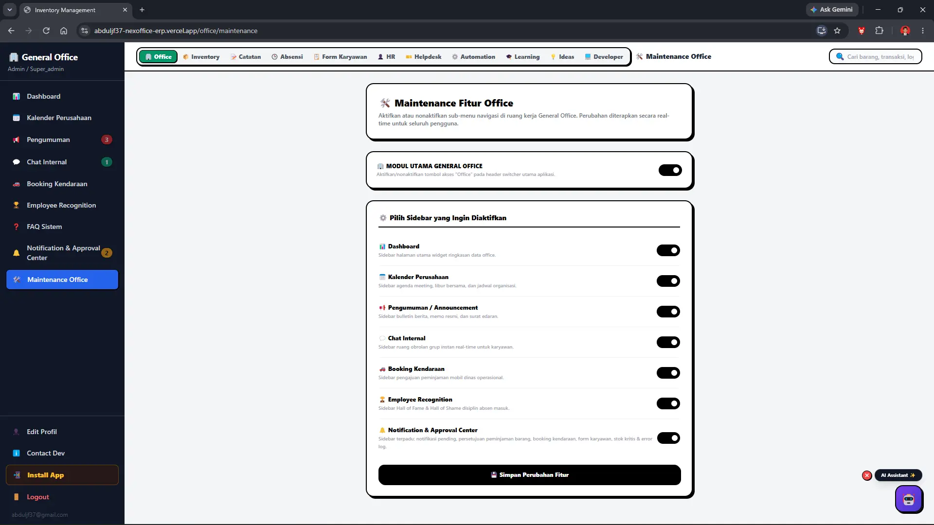Open Contact Dev link
Screen dimensions: 934x525
pos(62,453)
